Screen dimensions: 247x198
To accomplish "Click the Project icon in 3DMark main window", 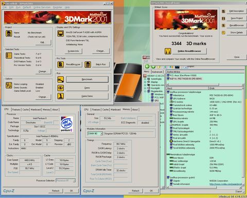I will click(x=9, y=34).
